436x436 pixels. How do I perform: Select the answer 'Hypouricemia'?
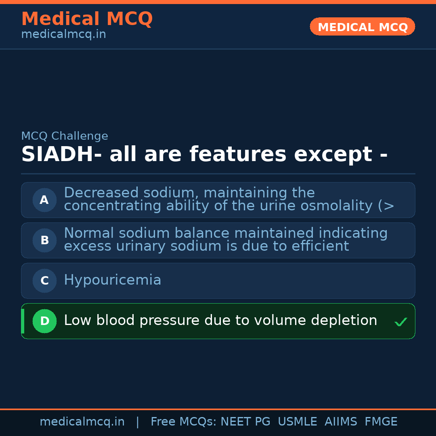click(113, 280)
